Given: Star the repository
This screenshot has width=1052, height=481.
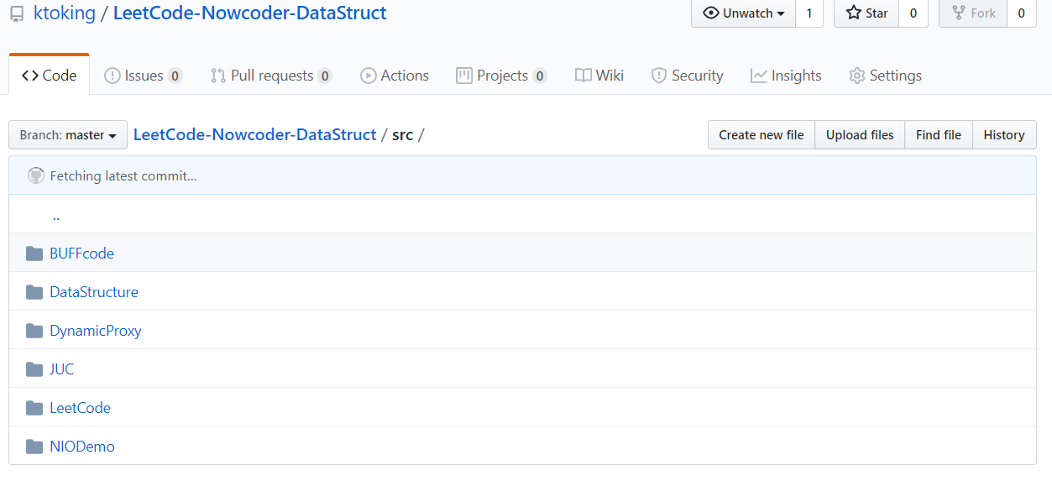Looking at the screenshot, I should point(866,13).
